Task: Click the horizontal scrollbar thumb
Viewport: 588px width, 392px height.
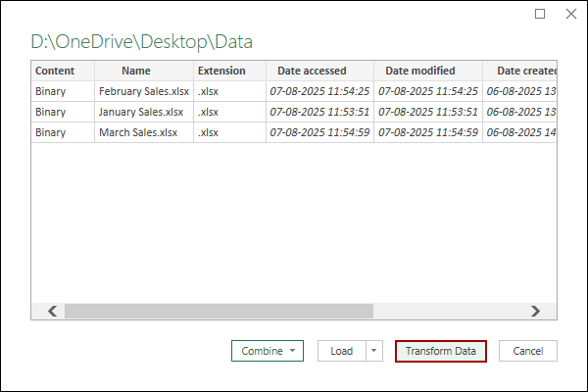Action: [x=219, y=311]
